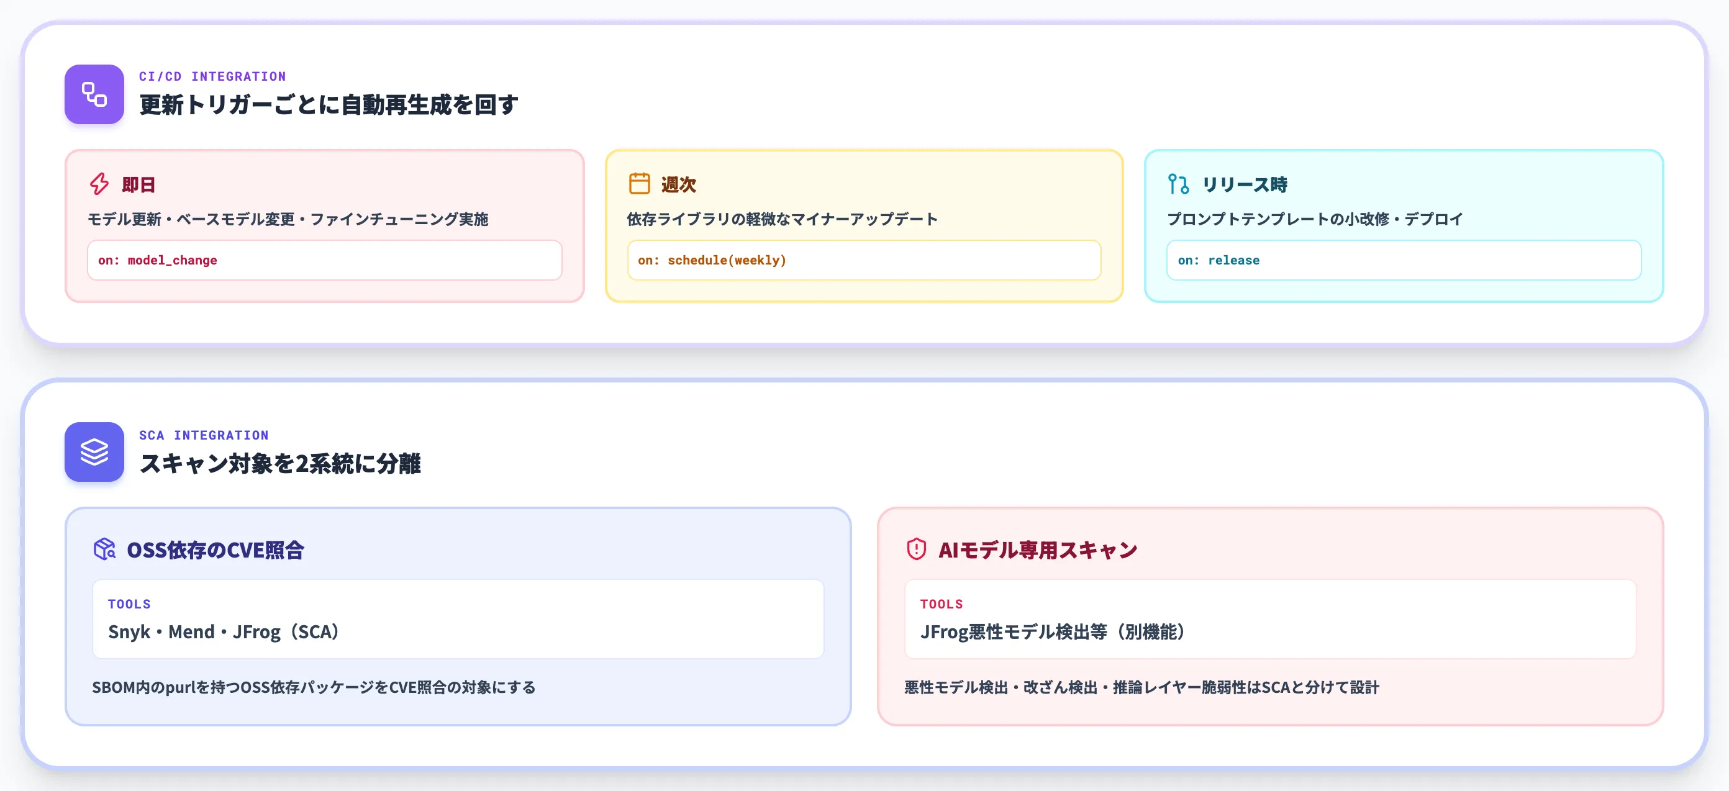Click text プロンプトテンプレートの小改修・デプロイ

click(x=1315, y=219)
